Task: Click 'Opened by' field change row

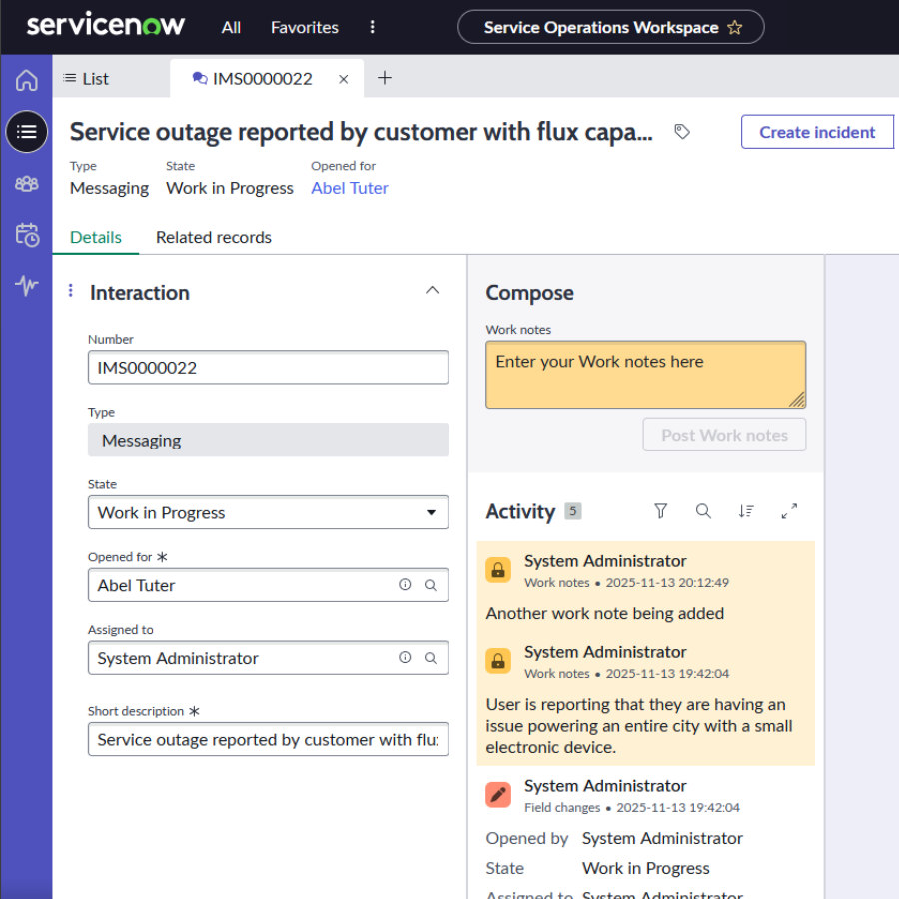Action: click(614, 838)
